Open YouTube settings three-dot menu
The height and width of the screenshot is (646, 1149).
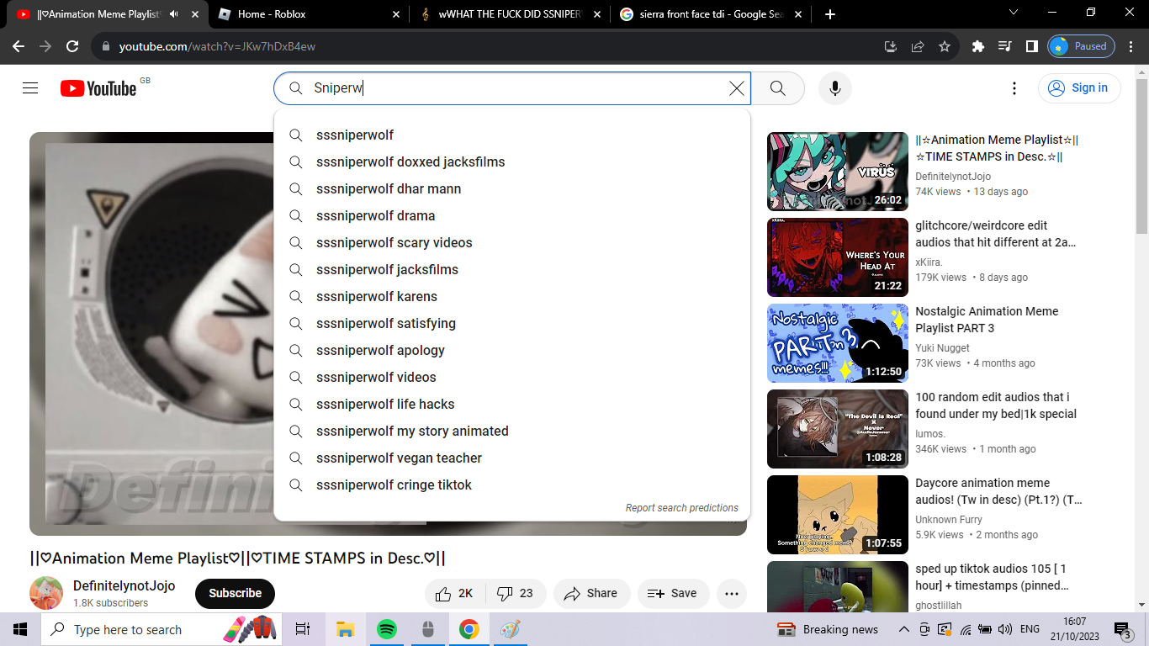[x=1014, y=88]
